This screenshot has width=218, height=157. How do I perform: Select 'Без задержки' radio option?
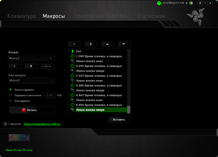[10, 101]
